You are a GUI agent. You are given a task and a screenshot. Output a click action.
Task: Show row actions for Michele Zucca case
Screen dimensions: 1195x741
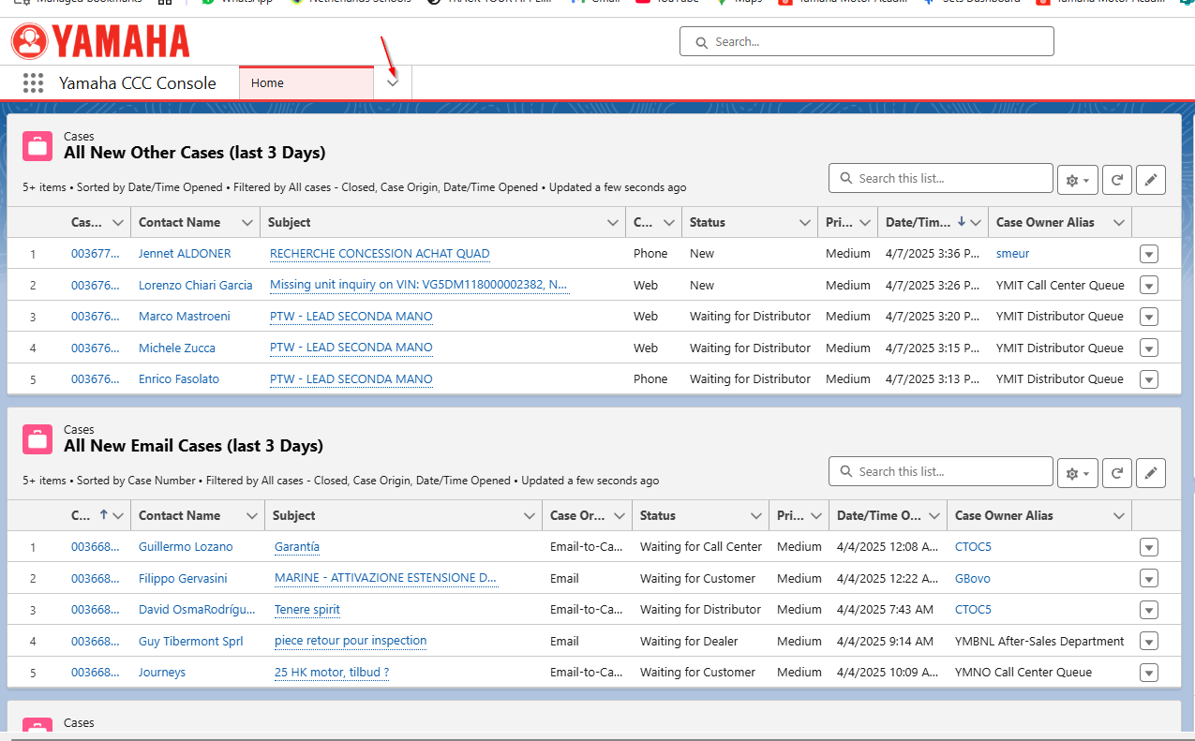pyautogui.click(x=1149, y=348)
